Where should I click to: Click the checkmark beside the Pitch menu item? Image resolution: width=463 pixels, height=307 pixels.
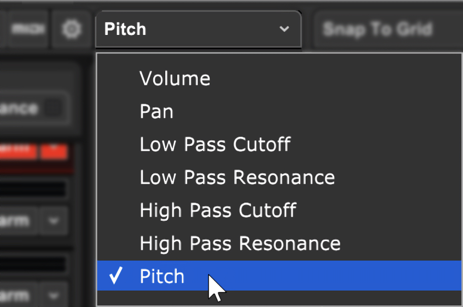coord(115,275)
